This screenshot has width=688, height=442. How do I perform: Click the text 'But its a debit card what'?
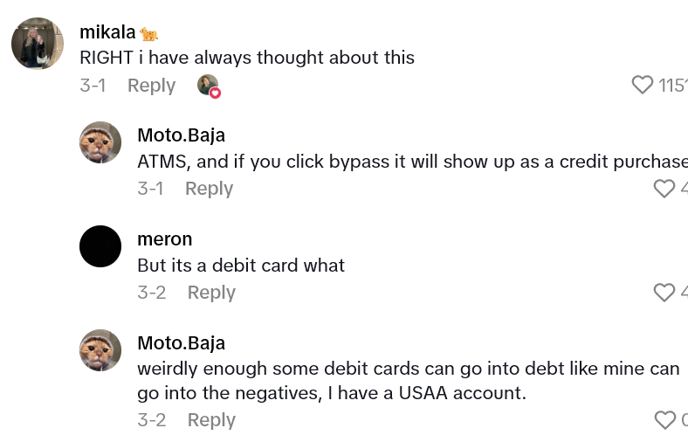(241, 265)
